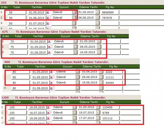
Task: Open calendar beside payment date 18.07.2015
Action: [98, 113]
